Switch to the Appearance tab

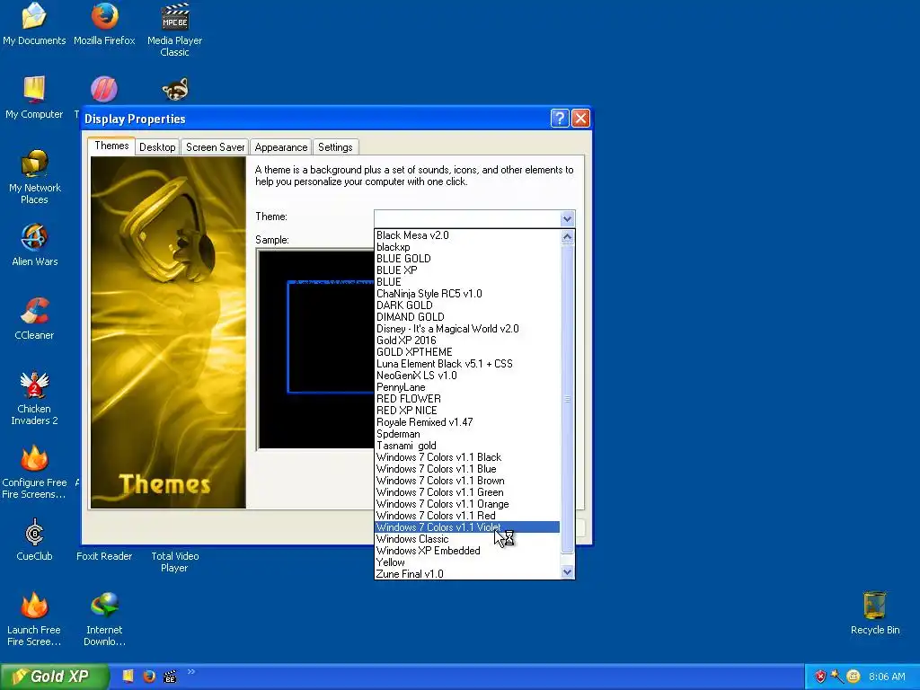[280, 147]
